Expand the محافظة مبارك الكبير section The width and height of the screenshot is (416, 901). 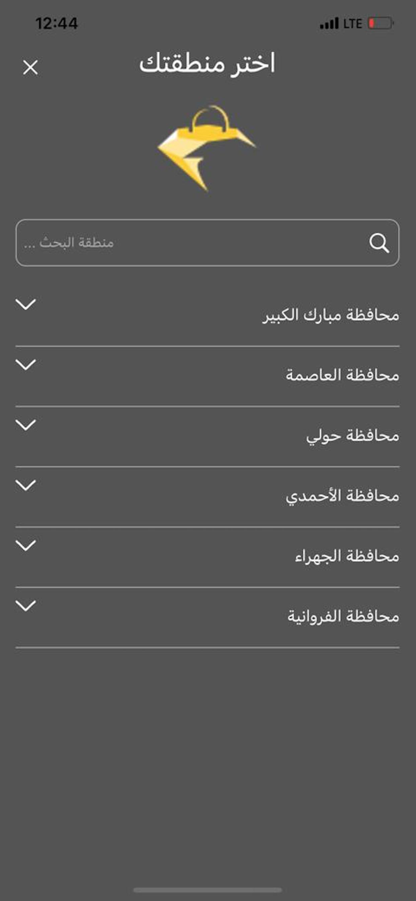point(25,305)
